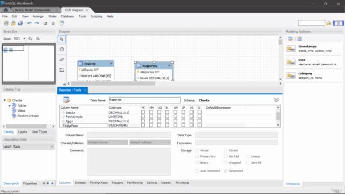Select the Stored storage radio button
The height and width of the screenshot is (194, 345).
pyautogui.click(x=225, y=150)
